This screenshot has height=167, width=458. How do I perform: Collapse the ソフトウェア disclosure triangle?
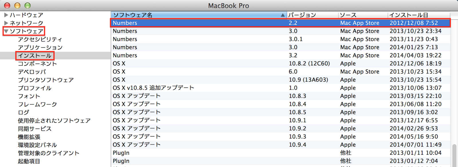point(6,31)
